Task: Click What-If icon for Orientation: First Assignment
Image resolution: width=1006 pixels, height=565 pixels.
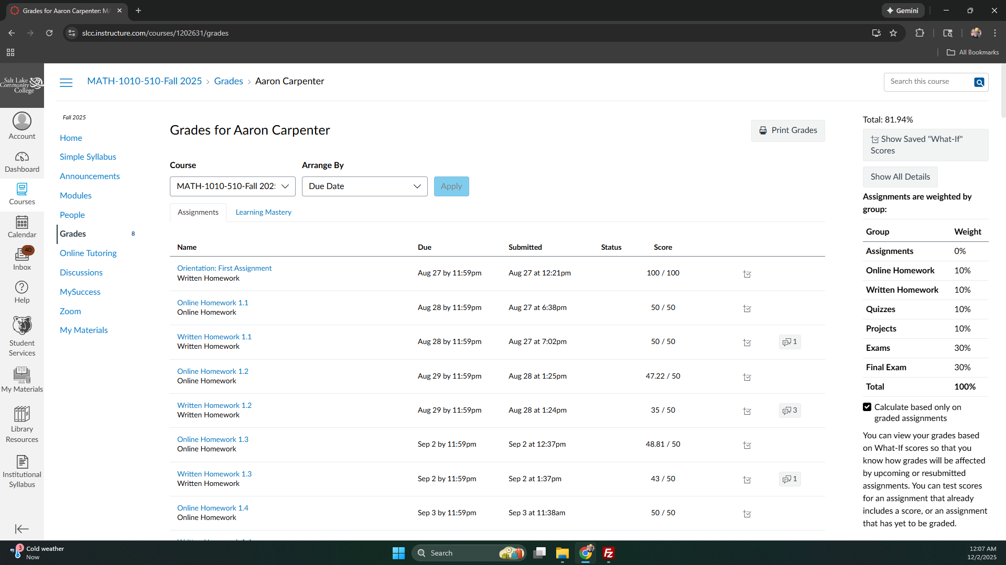Action: point(747,274)
